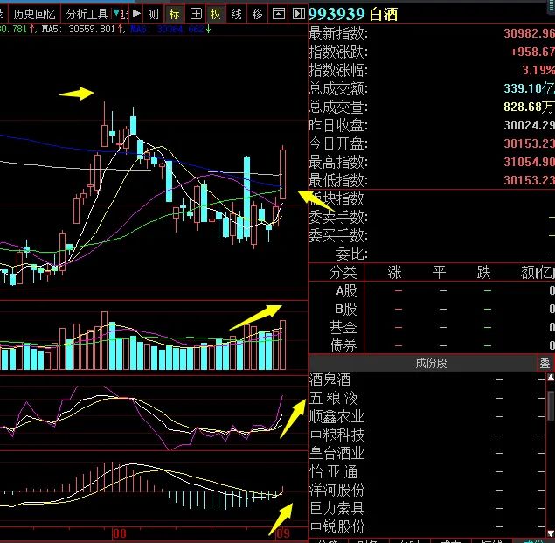The image size is (555, 543).
Task: Click the 指数涨跌 value +958.67
Action: 532,52
